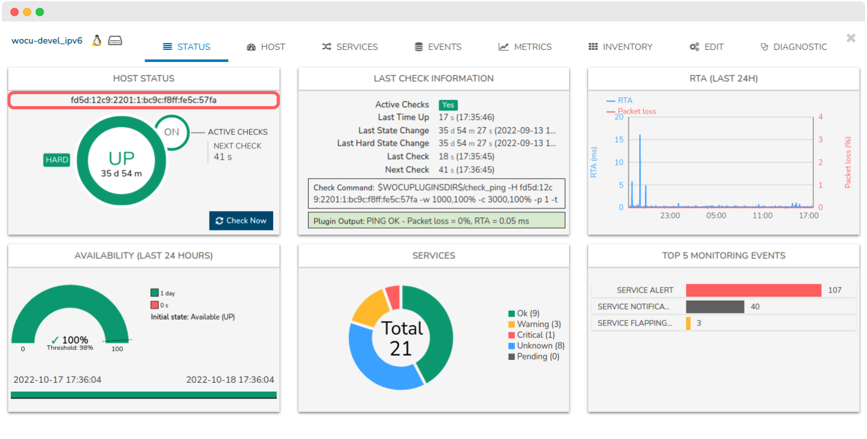Click the Total 21 donut center
Viewport: 867px width, 439px height.
(401, 338)
